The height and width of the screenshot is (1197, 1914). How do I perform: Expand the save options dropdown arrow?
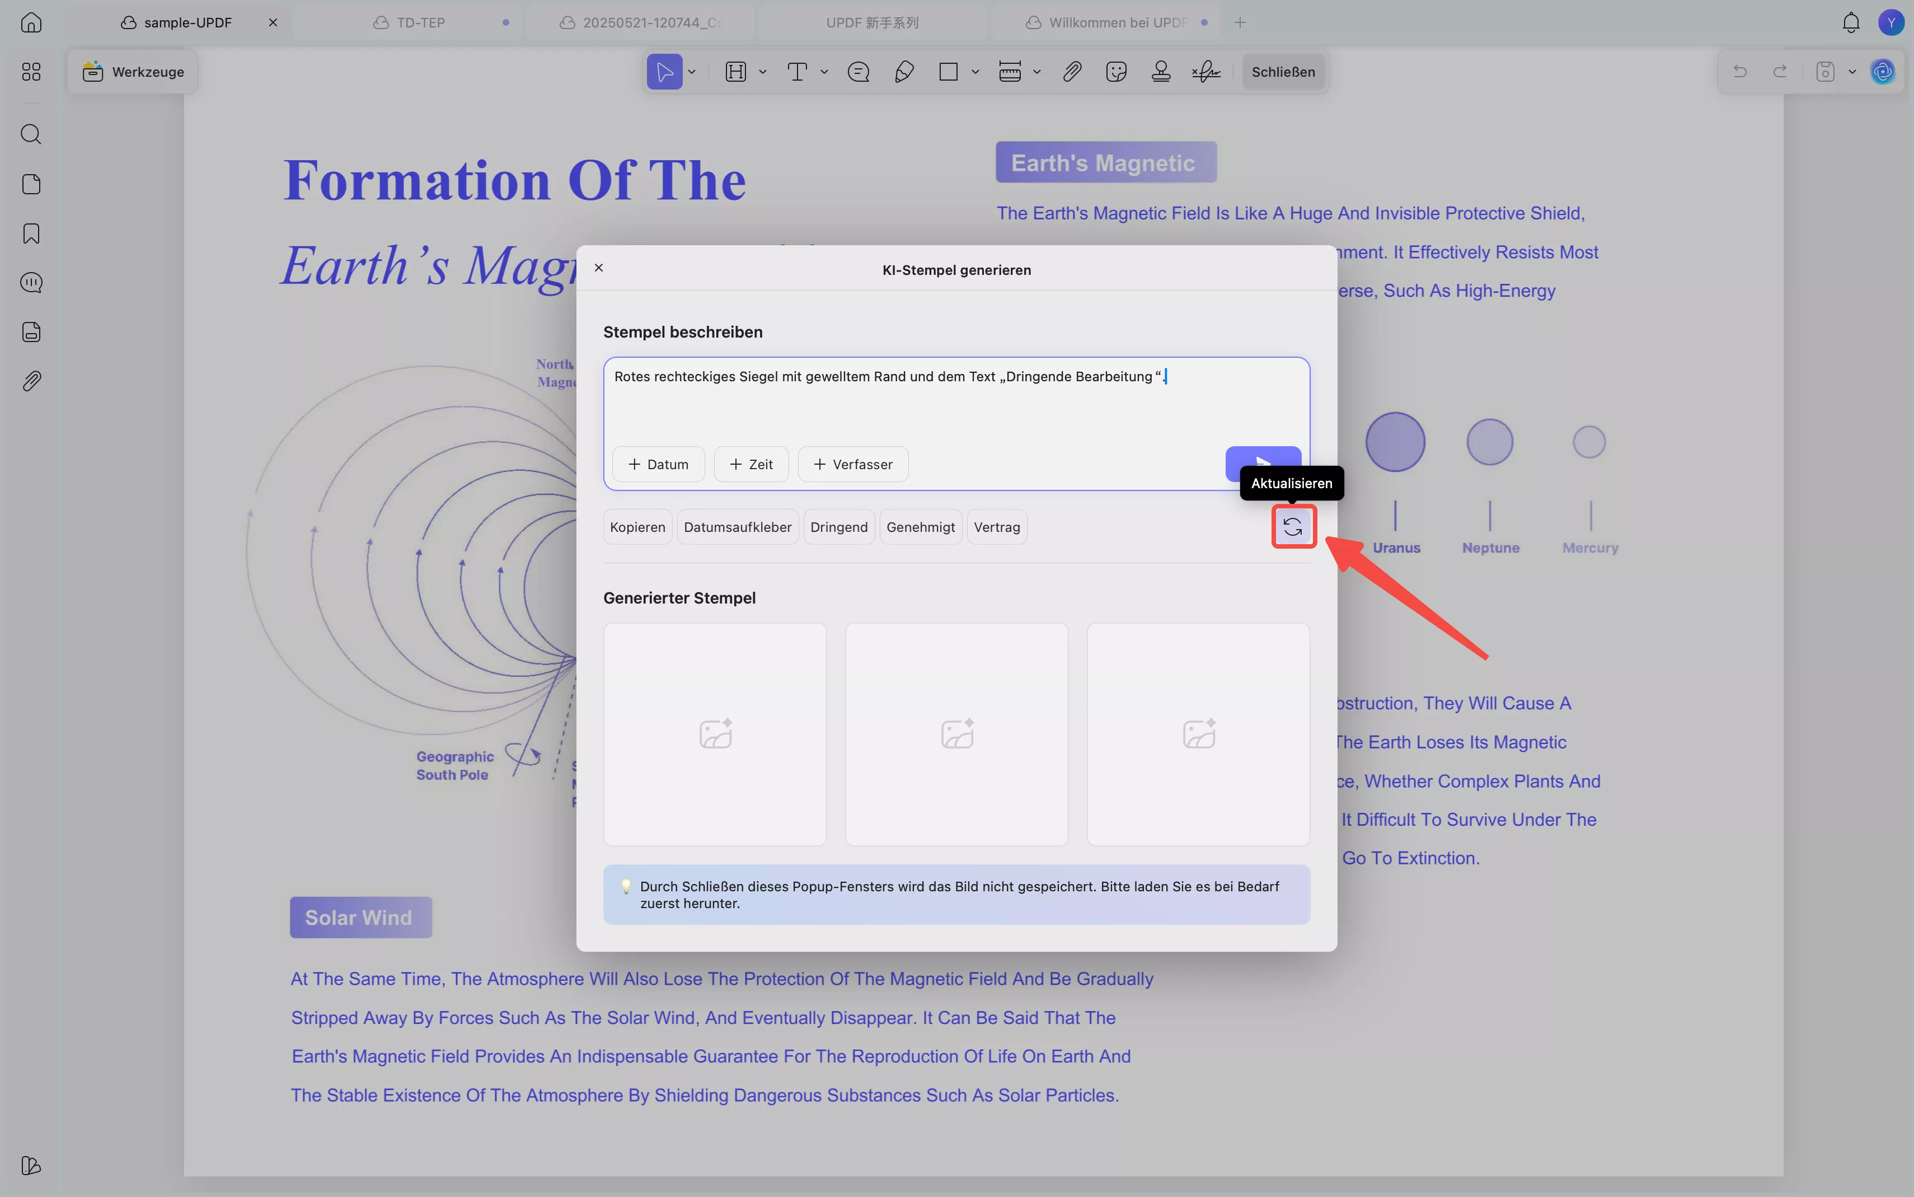tap(1852, 72)
